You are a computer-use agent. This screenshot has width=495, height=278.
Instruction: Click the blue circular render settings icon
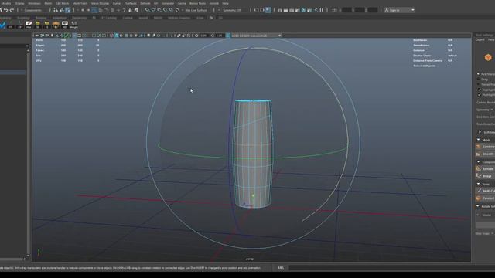pyautogui.click(x=303, y=10)
